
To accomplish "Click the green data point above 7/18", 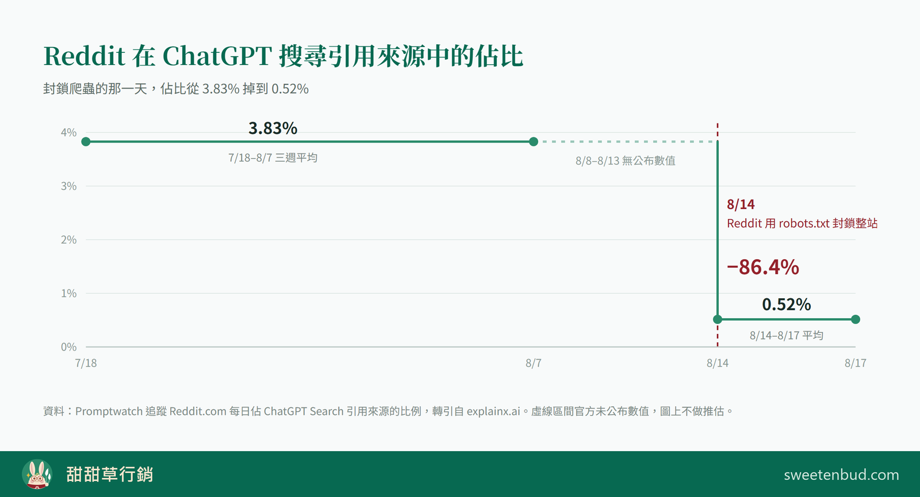I will pyautogui.click(x=86, y=142).
